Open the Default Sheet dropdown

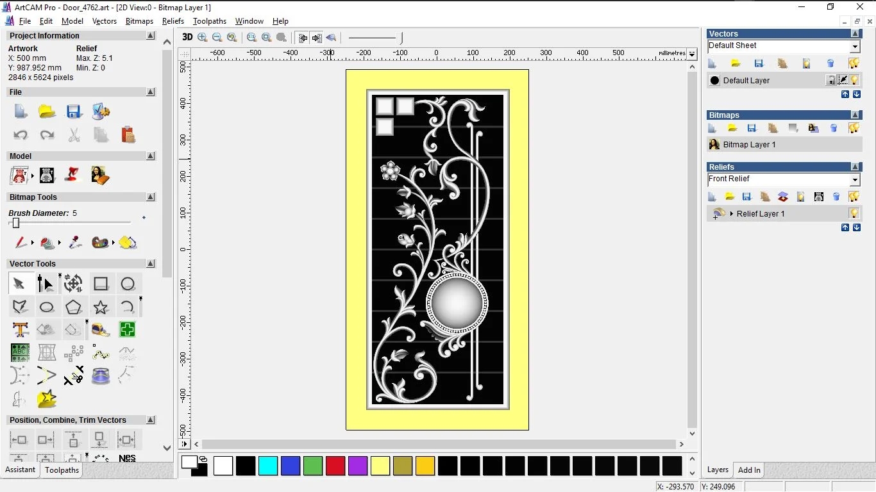pos(855,47)
